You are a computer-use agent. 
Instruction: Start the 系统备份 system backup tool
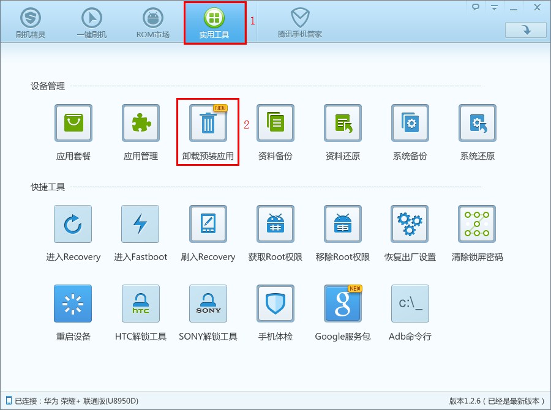[410, 123]
